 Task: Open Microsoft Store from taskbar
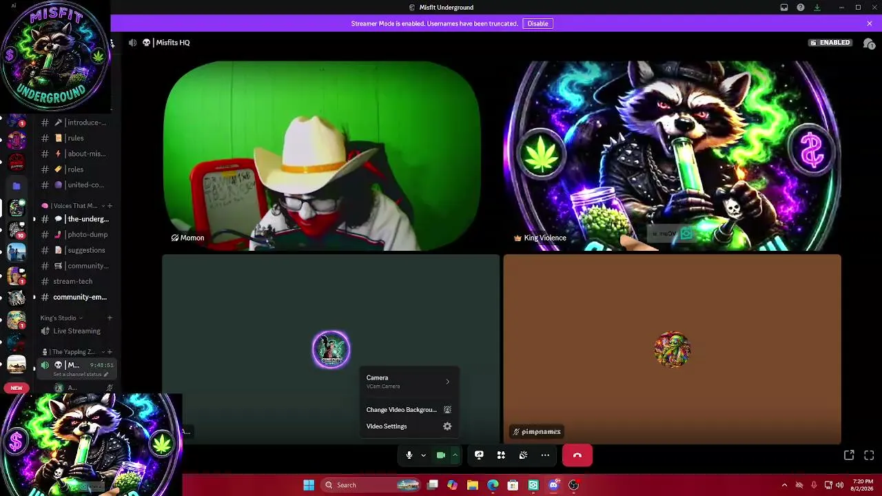(513, 485)
